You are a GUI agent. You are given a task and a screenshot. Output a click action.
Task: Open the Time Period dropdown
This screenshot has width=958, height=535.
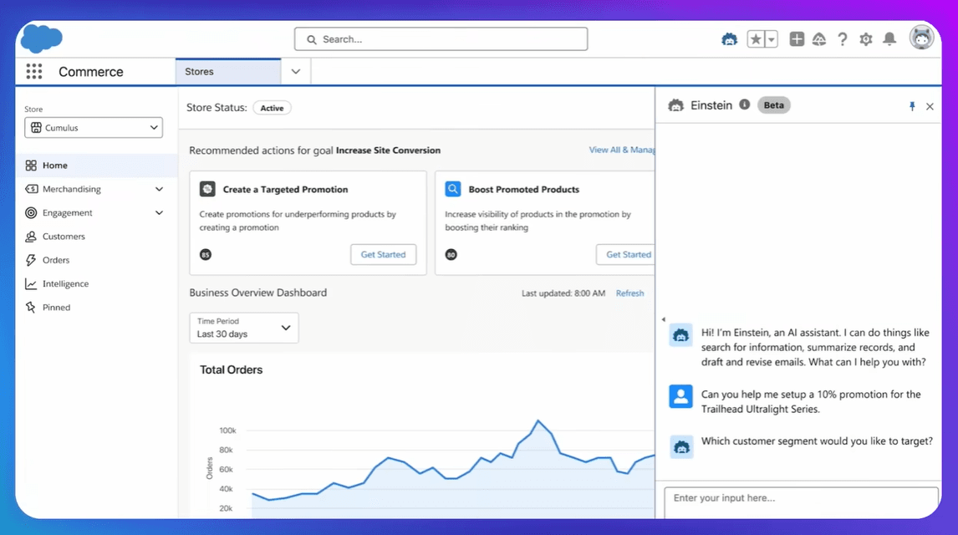point(244,328)
